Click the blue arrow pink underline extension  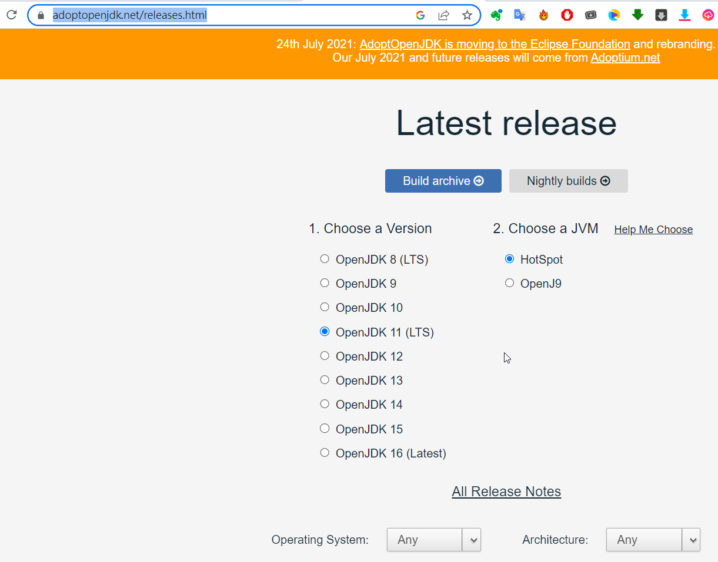[684, 15]
